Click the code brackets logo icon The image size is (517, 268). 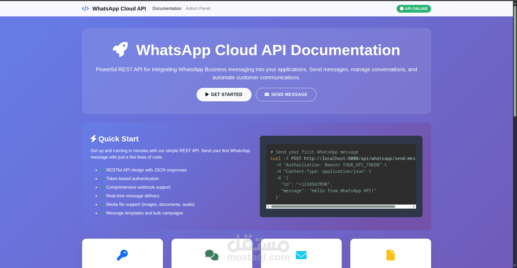coord(85,9)
